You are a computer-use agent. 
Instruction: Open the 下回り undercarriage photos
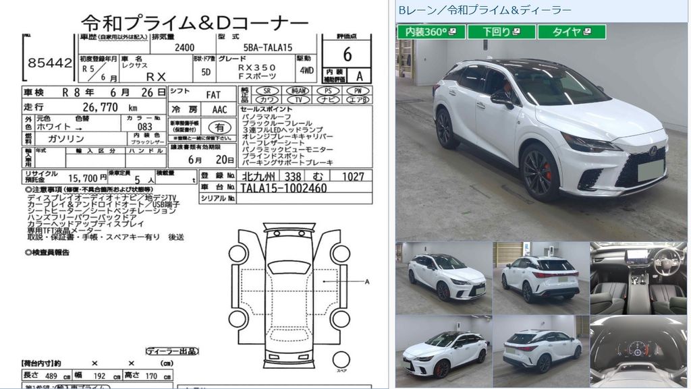coord(501,32)
